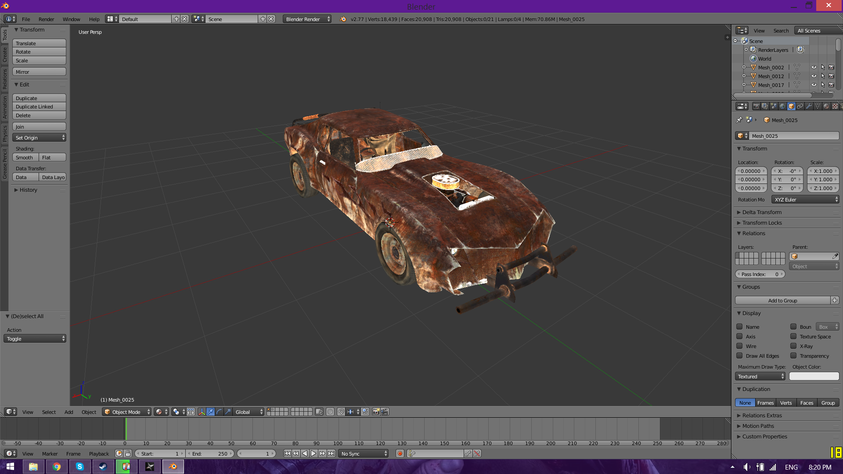Switch to the Physics sidebar tab
843x474 pixels.
(x=5, y=133)
